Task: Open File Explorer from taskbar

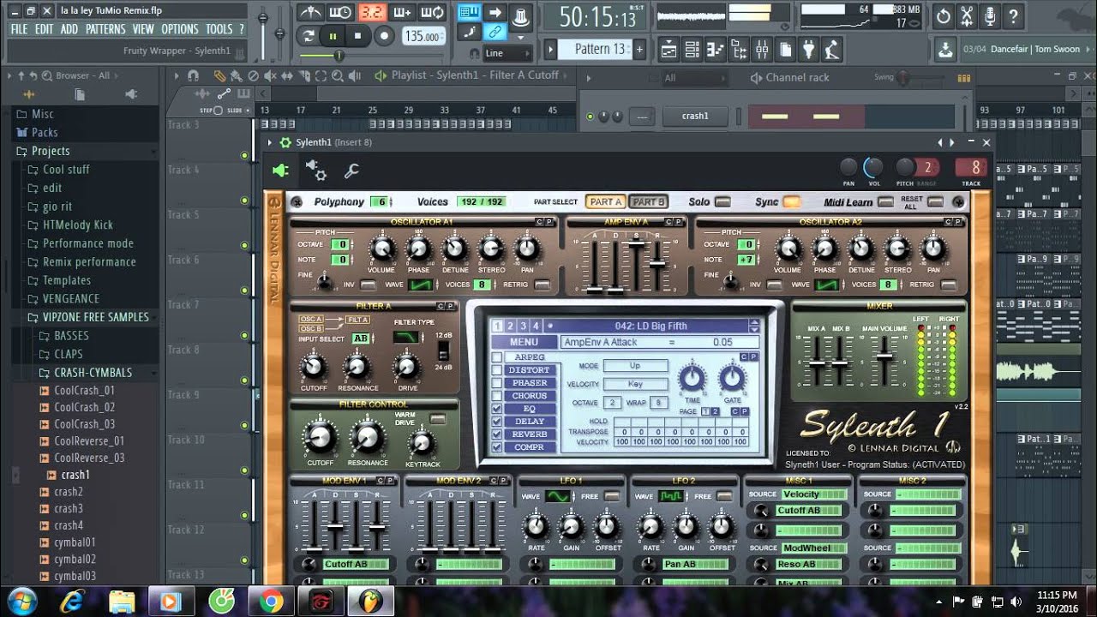Action: (x=122, y=601)
